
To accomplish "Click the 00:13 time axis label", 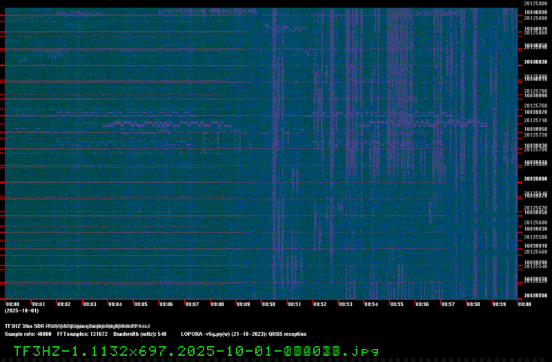I will (345, 304).
